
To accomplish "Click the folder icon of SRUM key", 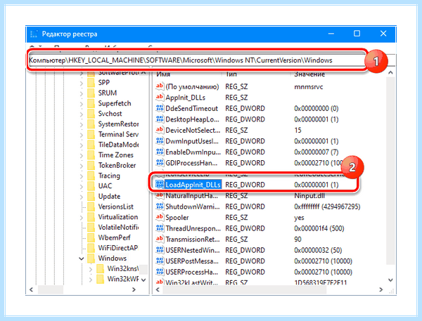I will pos(91,93).
